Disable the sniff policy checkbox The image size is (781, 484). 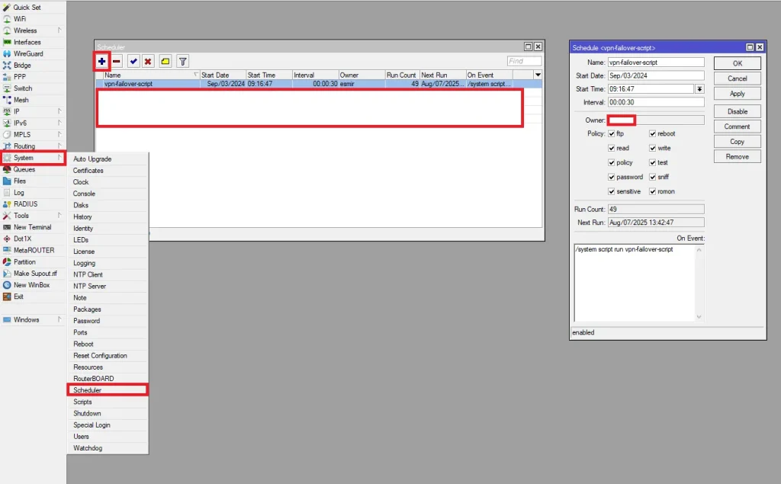point(653,177)
